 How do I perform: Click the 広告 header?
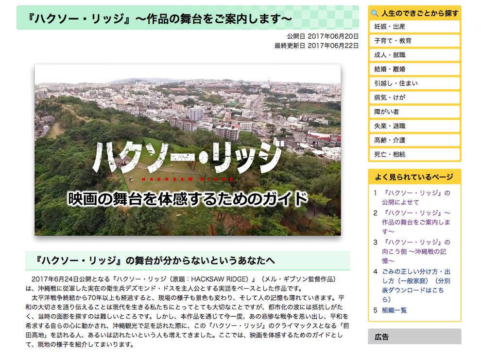pyautogui.click(x=414, y=337)
